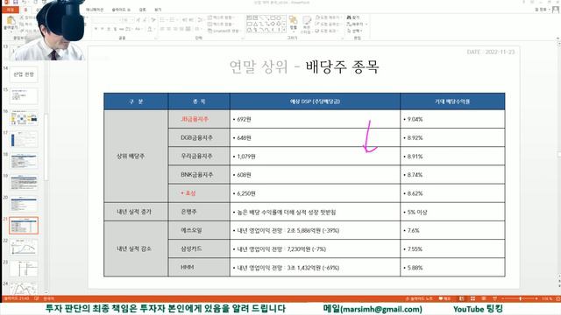Select slide 20 thumbnail
This screenshot has width=561, height=315.
[x=24, y=204]
